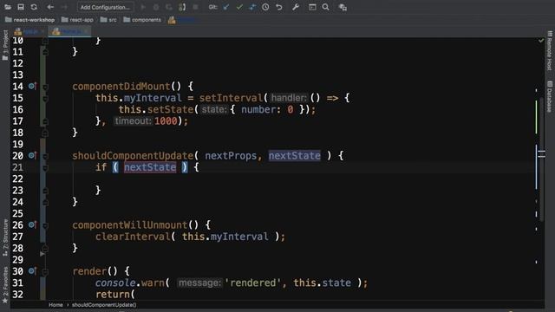Click fold end marker on line 18
Image resolution: width=555 pixels, height=312 pixels.
pyautogui.click(x=45, y=133)
